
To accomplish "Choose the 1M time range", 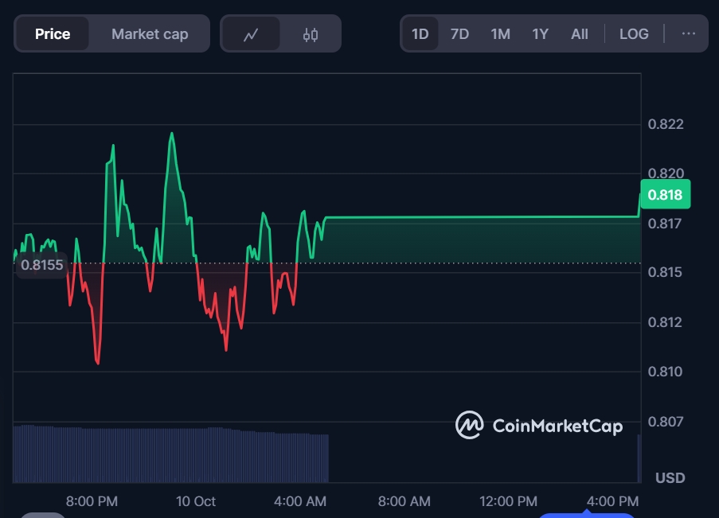I will pos(500,34).
